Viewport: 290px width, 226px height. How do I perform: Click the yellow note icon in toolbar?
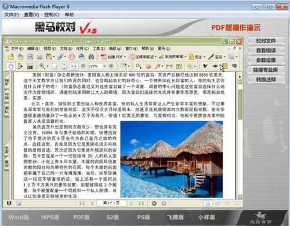coord(224,67)
